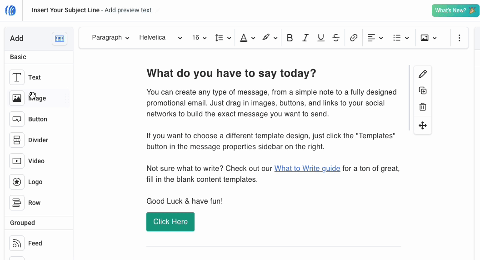Image resolution: width=480 pixels, height=260 pixels.
Task: Click the move block arrows icon
Action: [423, 125]
